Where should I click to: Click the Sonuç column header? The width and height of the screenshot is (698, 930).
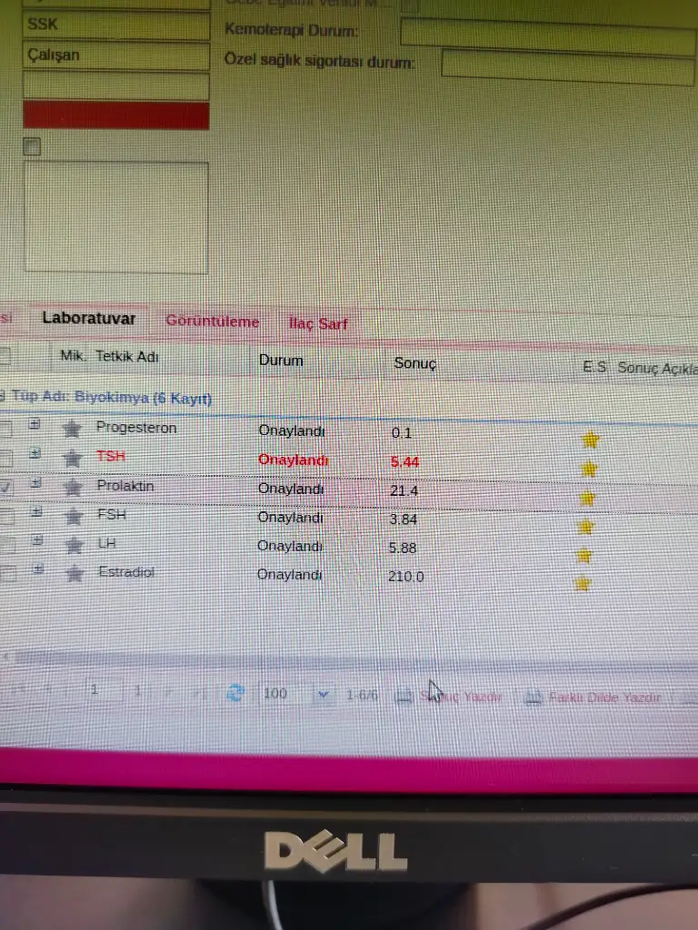[x=415, y=363]
